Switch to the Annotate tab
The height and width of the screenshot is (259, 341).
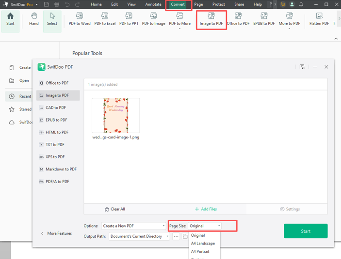coord(153,4)
